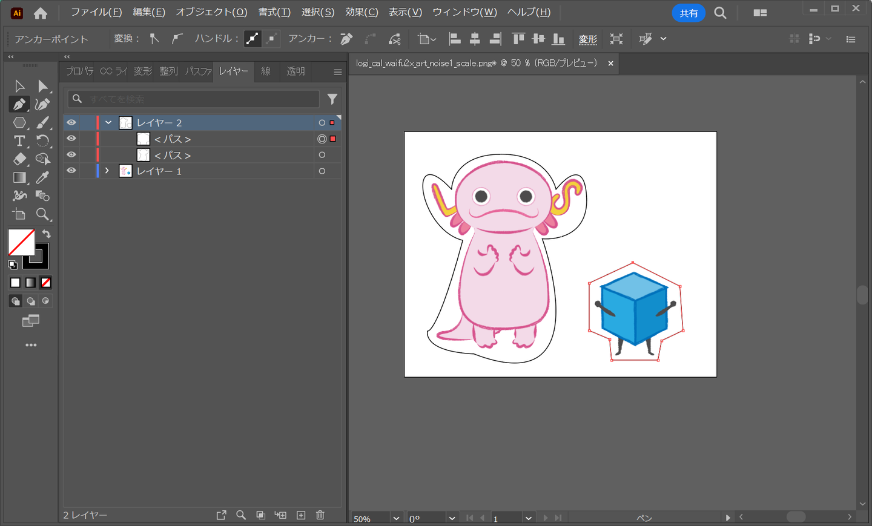Select the Eyedropper tool
The height and width of the screenshot is (526, 872).
coord(42,177)
